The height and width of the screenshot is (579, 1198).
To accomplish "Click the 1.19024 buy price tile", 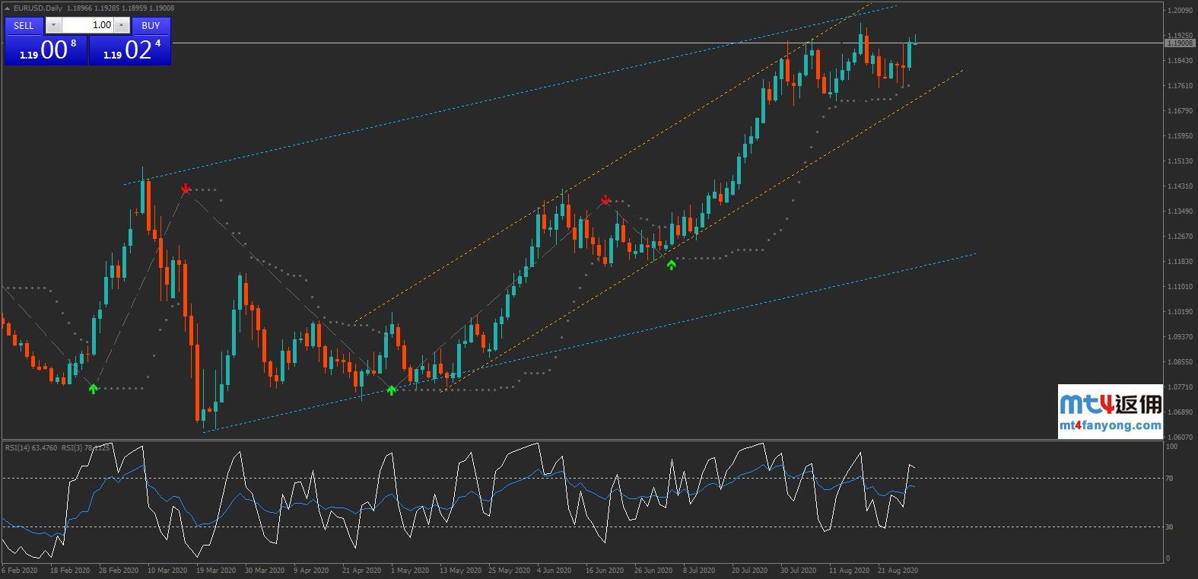I will [130, 50].
